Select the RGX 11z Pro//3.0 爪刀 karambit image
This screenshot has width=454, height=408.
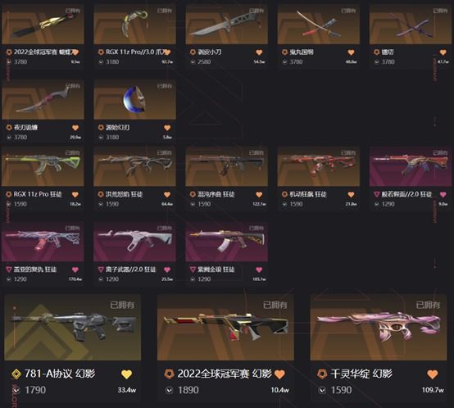134,25
